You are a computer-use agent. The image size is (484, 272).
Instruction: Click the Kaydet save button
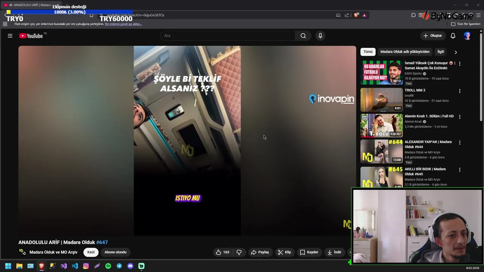309,252
